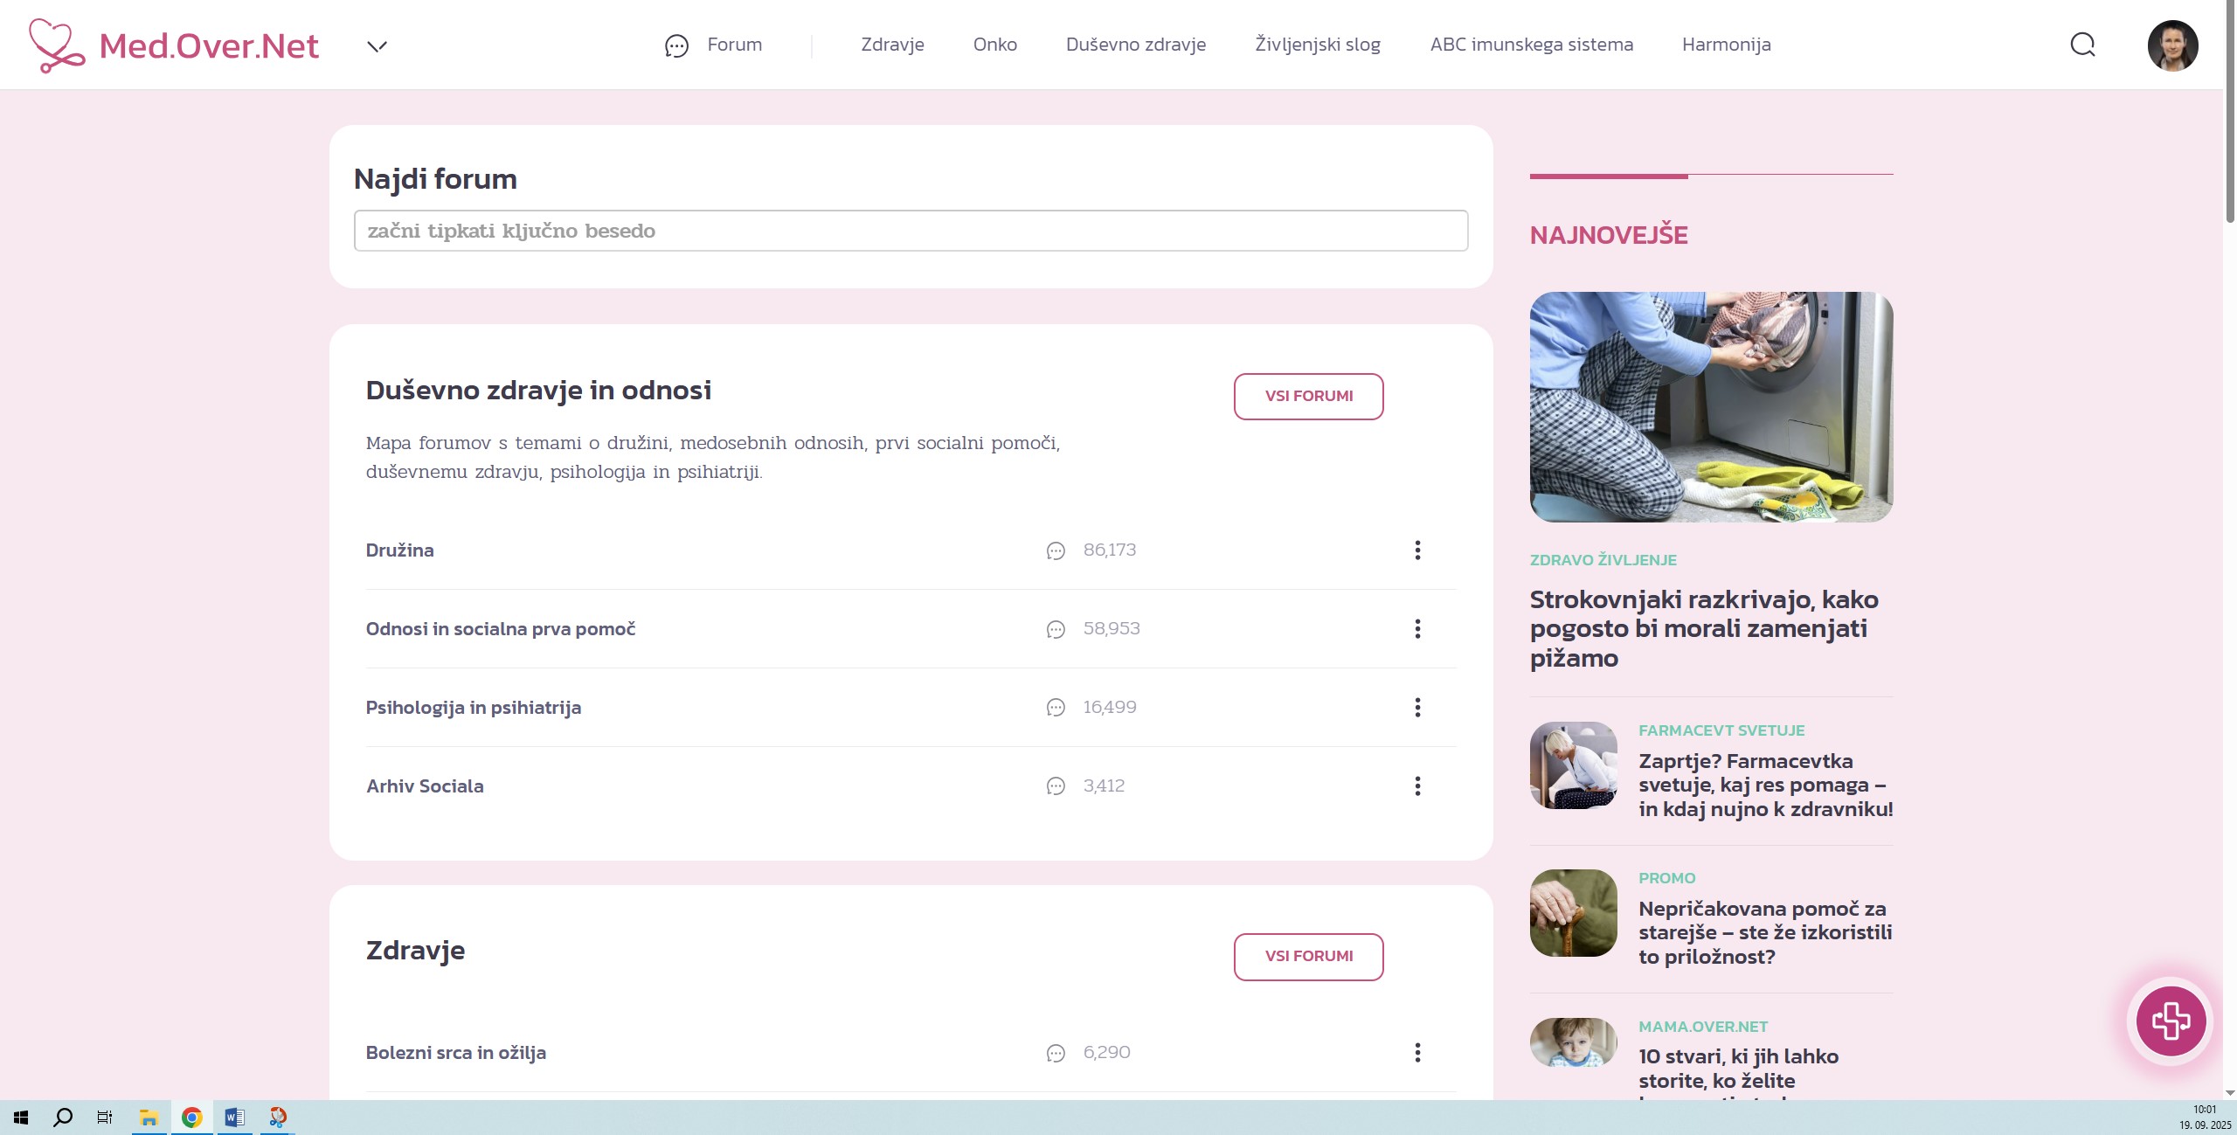The height and width of the screenshot is (1135, 2237).
Task: Open the user profile avatar
Action: pos(2172,45)
